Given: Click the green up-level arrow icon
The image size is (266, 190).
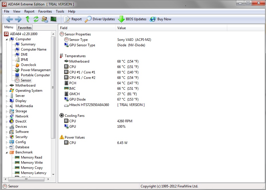Looking at the screenshot, I should click(27, 19).
